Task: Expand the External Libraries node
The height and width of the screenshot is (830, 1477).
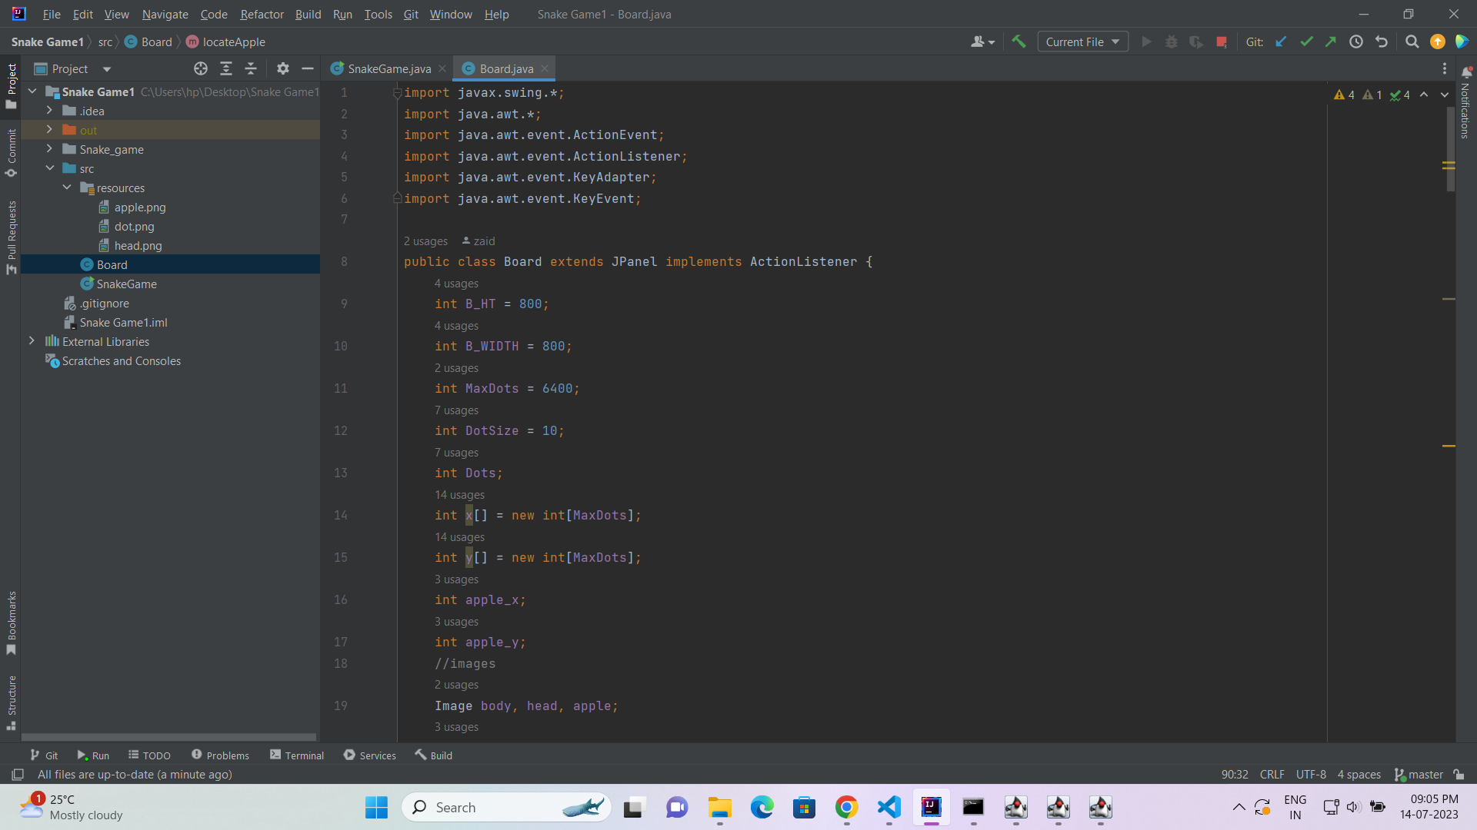Action: tap(32, 341)
